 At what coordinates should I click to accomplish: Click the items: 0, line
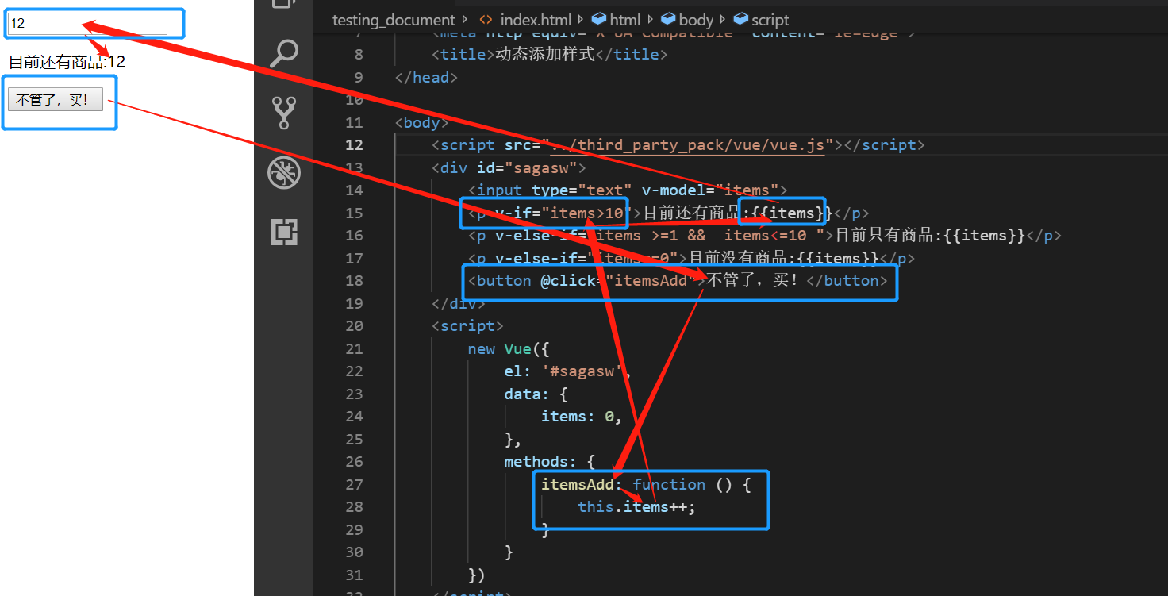[x=582, y=416]
